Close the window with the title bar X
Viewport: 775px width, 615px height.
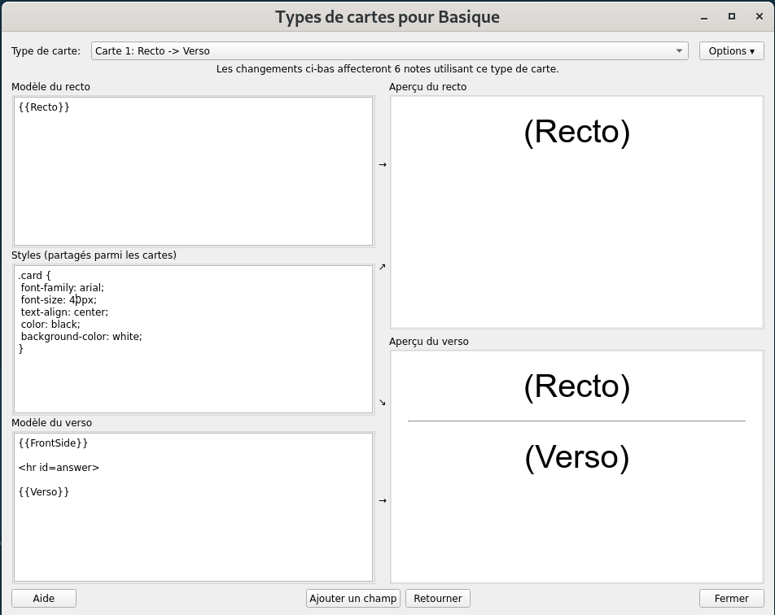(x=758, y=17)
